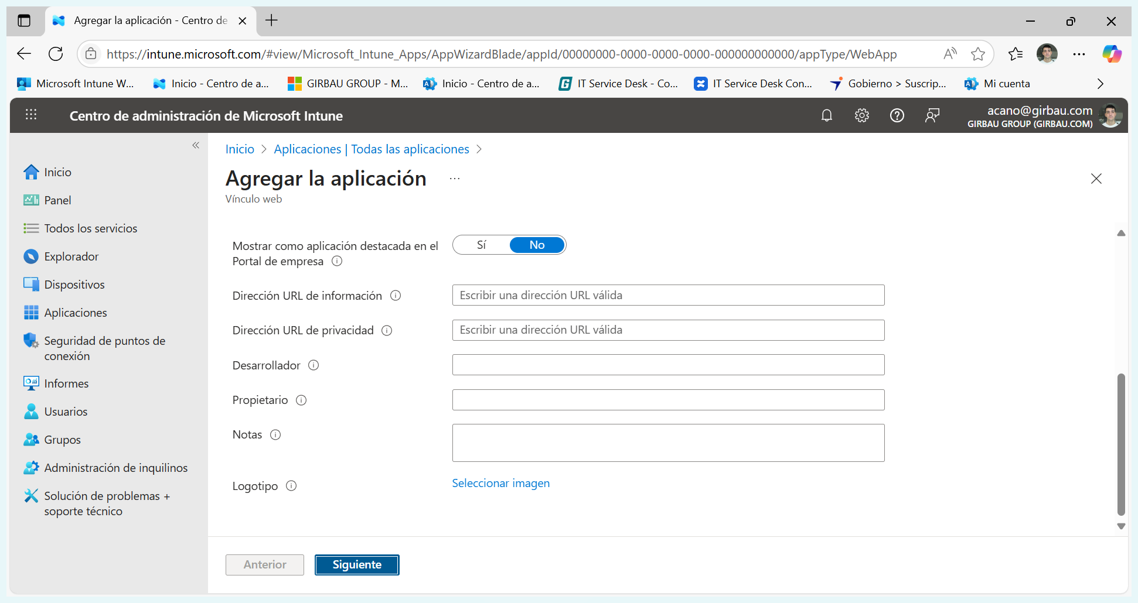Open the browser options menu
The width and height of the screenshot is (1138, 603).
[1079, 54]
